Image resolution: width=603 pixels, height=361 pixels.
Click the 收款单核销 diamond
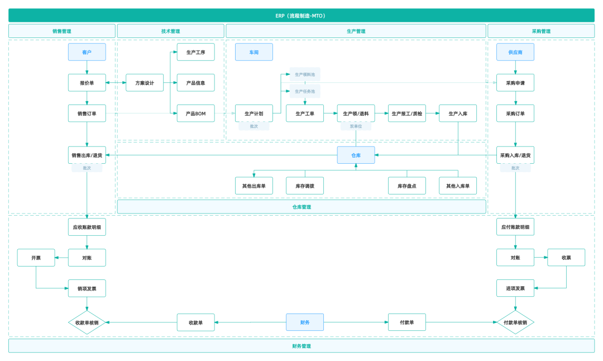87,322
